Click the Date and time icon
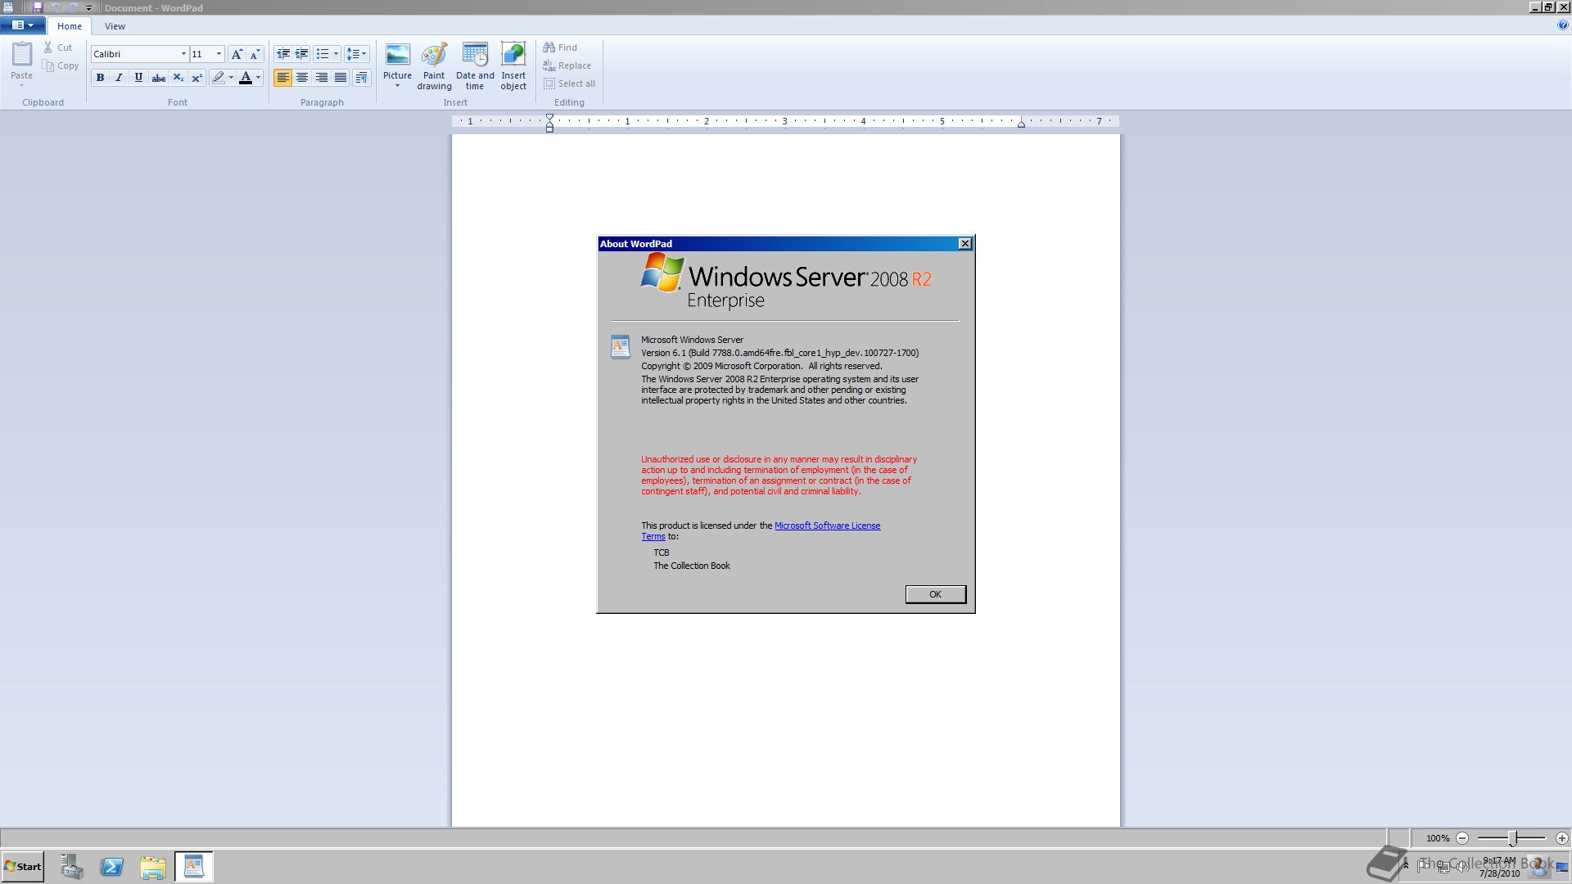This screenshot has width=1572, height=884. (x=475, y=55)
